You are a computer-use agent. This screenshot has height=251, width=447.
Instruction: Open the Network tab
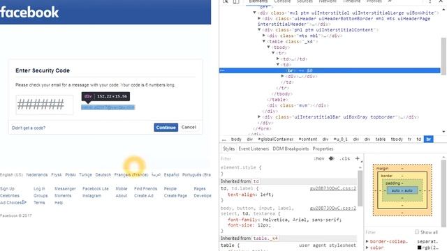click(x=328, y=1)
